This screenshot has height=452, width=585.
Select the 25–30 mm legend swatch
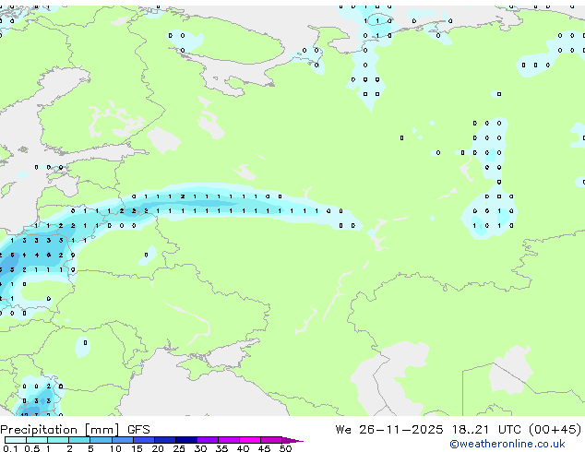185,440
